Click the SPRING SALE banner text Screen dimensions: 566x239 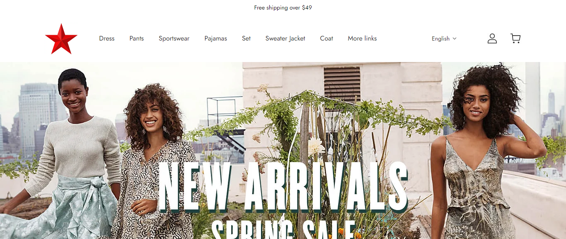coord(284,230)
